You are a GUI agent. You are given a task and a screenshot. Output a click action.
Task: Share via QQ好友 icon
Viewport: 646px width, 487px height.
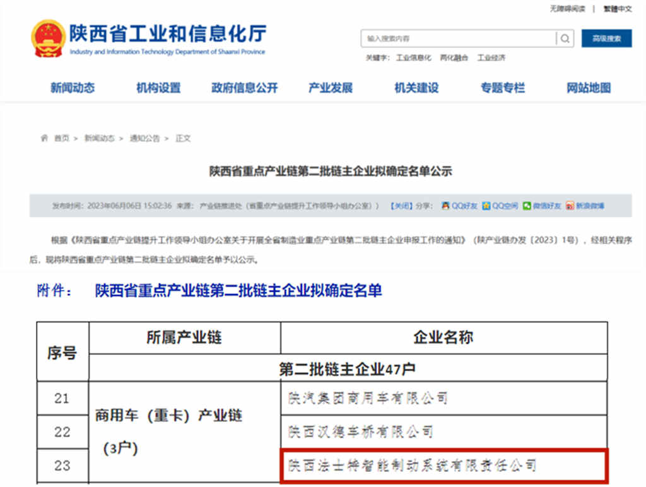click(x=445, y=206)
